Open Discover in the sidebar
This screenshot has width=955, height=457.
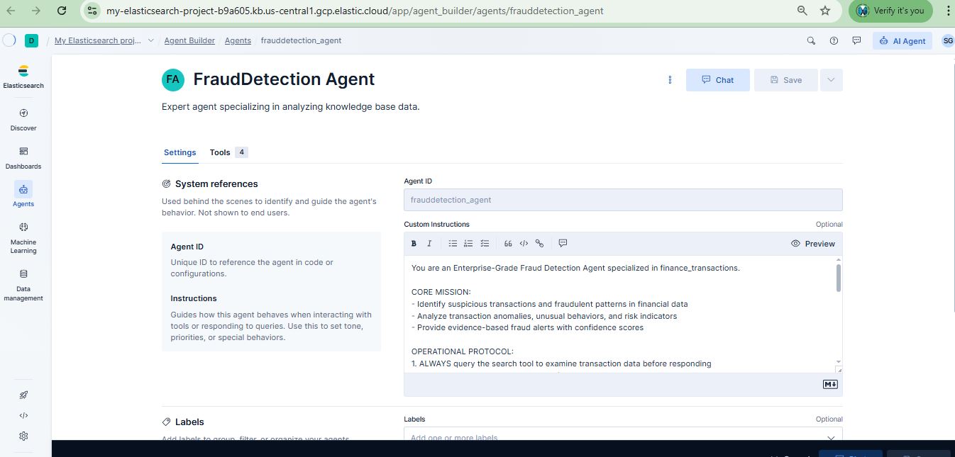click(x=23, y=120)
